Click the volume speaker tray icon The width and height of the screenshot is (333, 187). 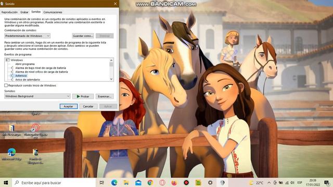(292, 182)
